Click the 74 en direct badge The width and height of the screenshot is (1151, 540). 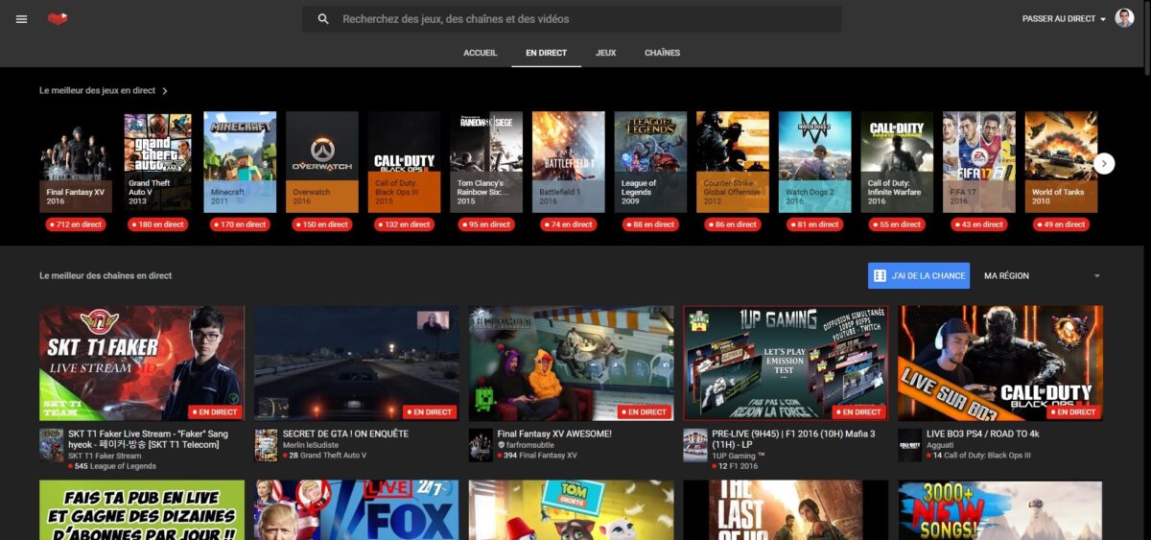pyautogui.click(x=569, y=224)
